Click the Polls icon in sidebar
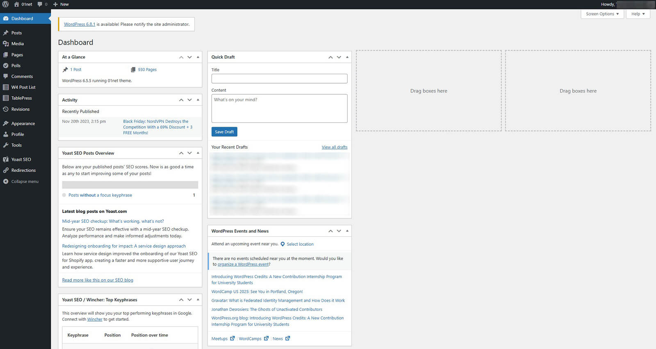656x349 pixels. click(x=6, y=66)
